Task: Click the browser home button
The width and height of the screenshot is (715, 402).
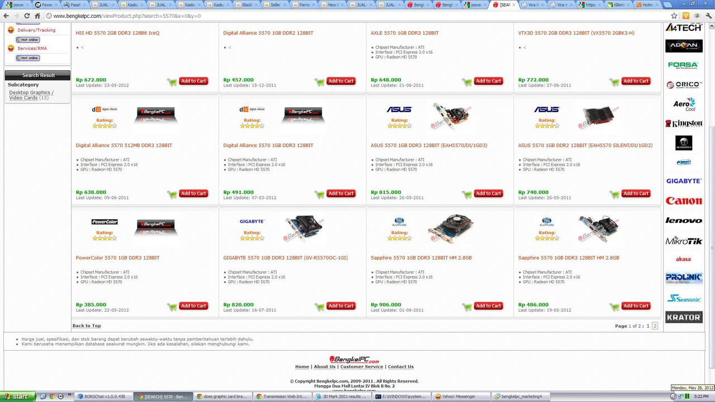Action: 37,16
